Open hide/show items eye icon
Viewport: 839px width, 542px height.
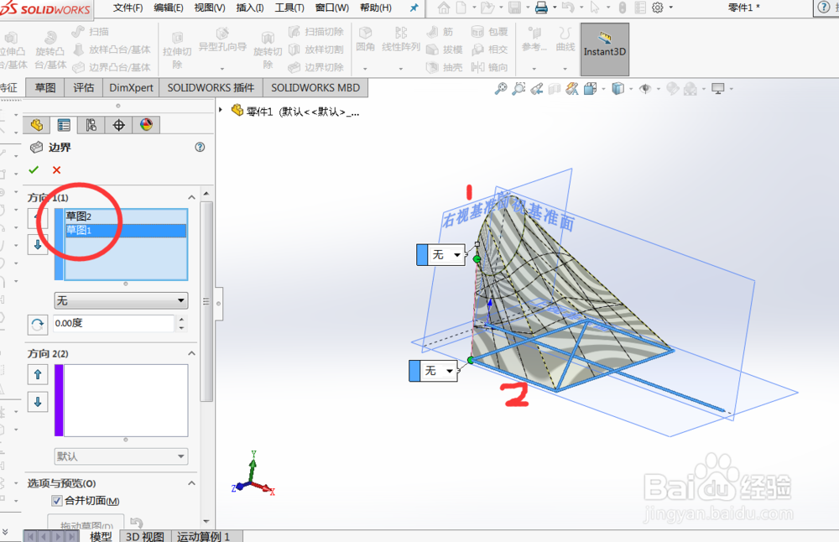(645, 88)
